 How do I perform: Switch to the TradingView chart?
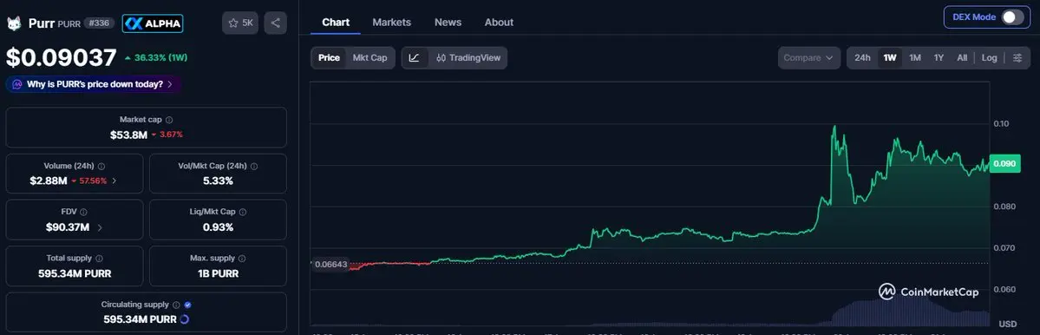coord(468,57)
